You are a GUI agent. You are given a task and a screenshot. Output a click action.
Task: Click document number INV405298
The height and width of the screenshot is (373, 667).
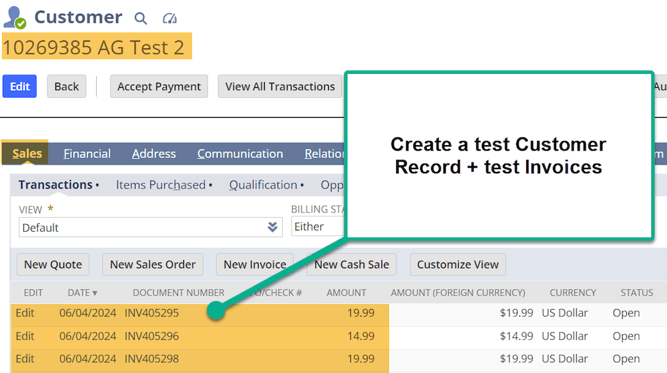[151, 358]
